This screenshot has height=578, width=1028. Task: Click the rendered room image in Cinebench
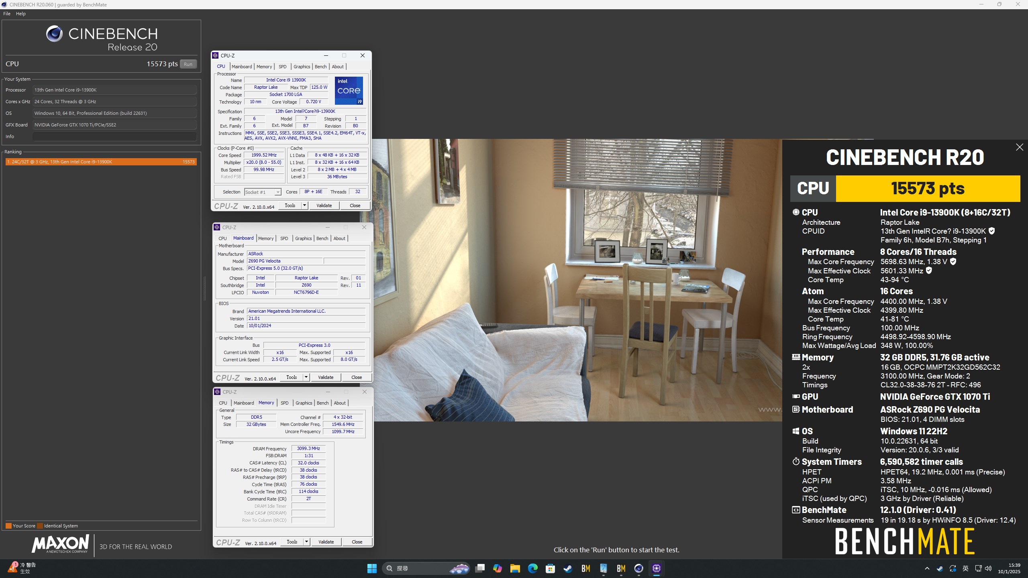[x=577, y=280]
